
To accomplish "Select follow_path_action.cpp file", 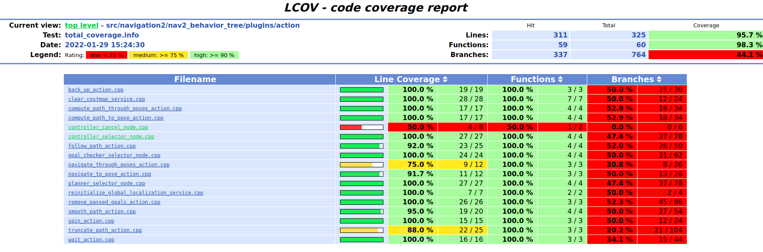I will pos(102,146).
